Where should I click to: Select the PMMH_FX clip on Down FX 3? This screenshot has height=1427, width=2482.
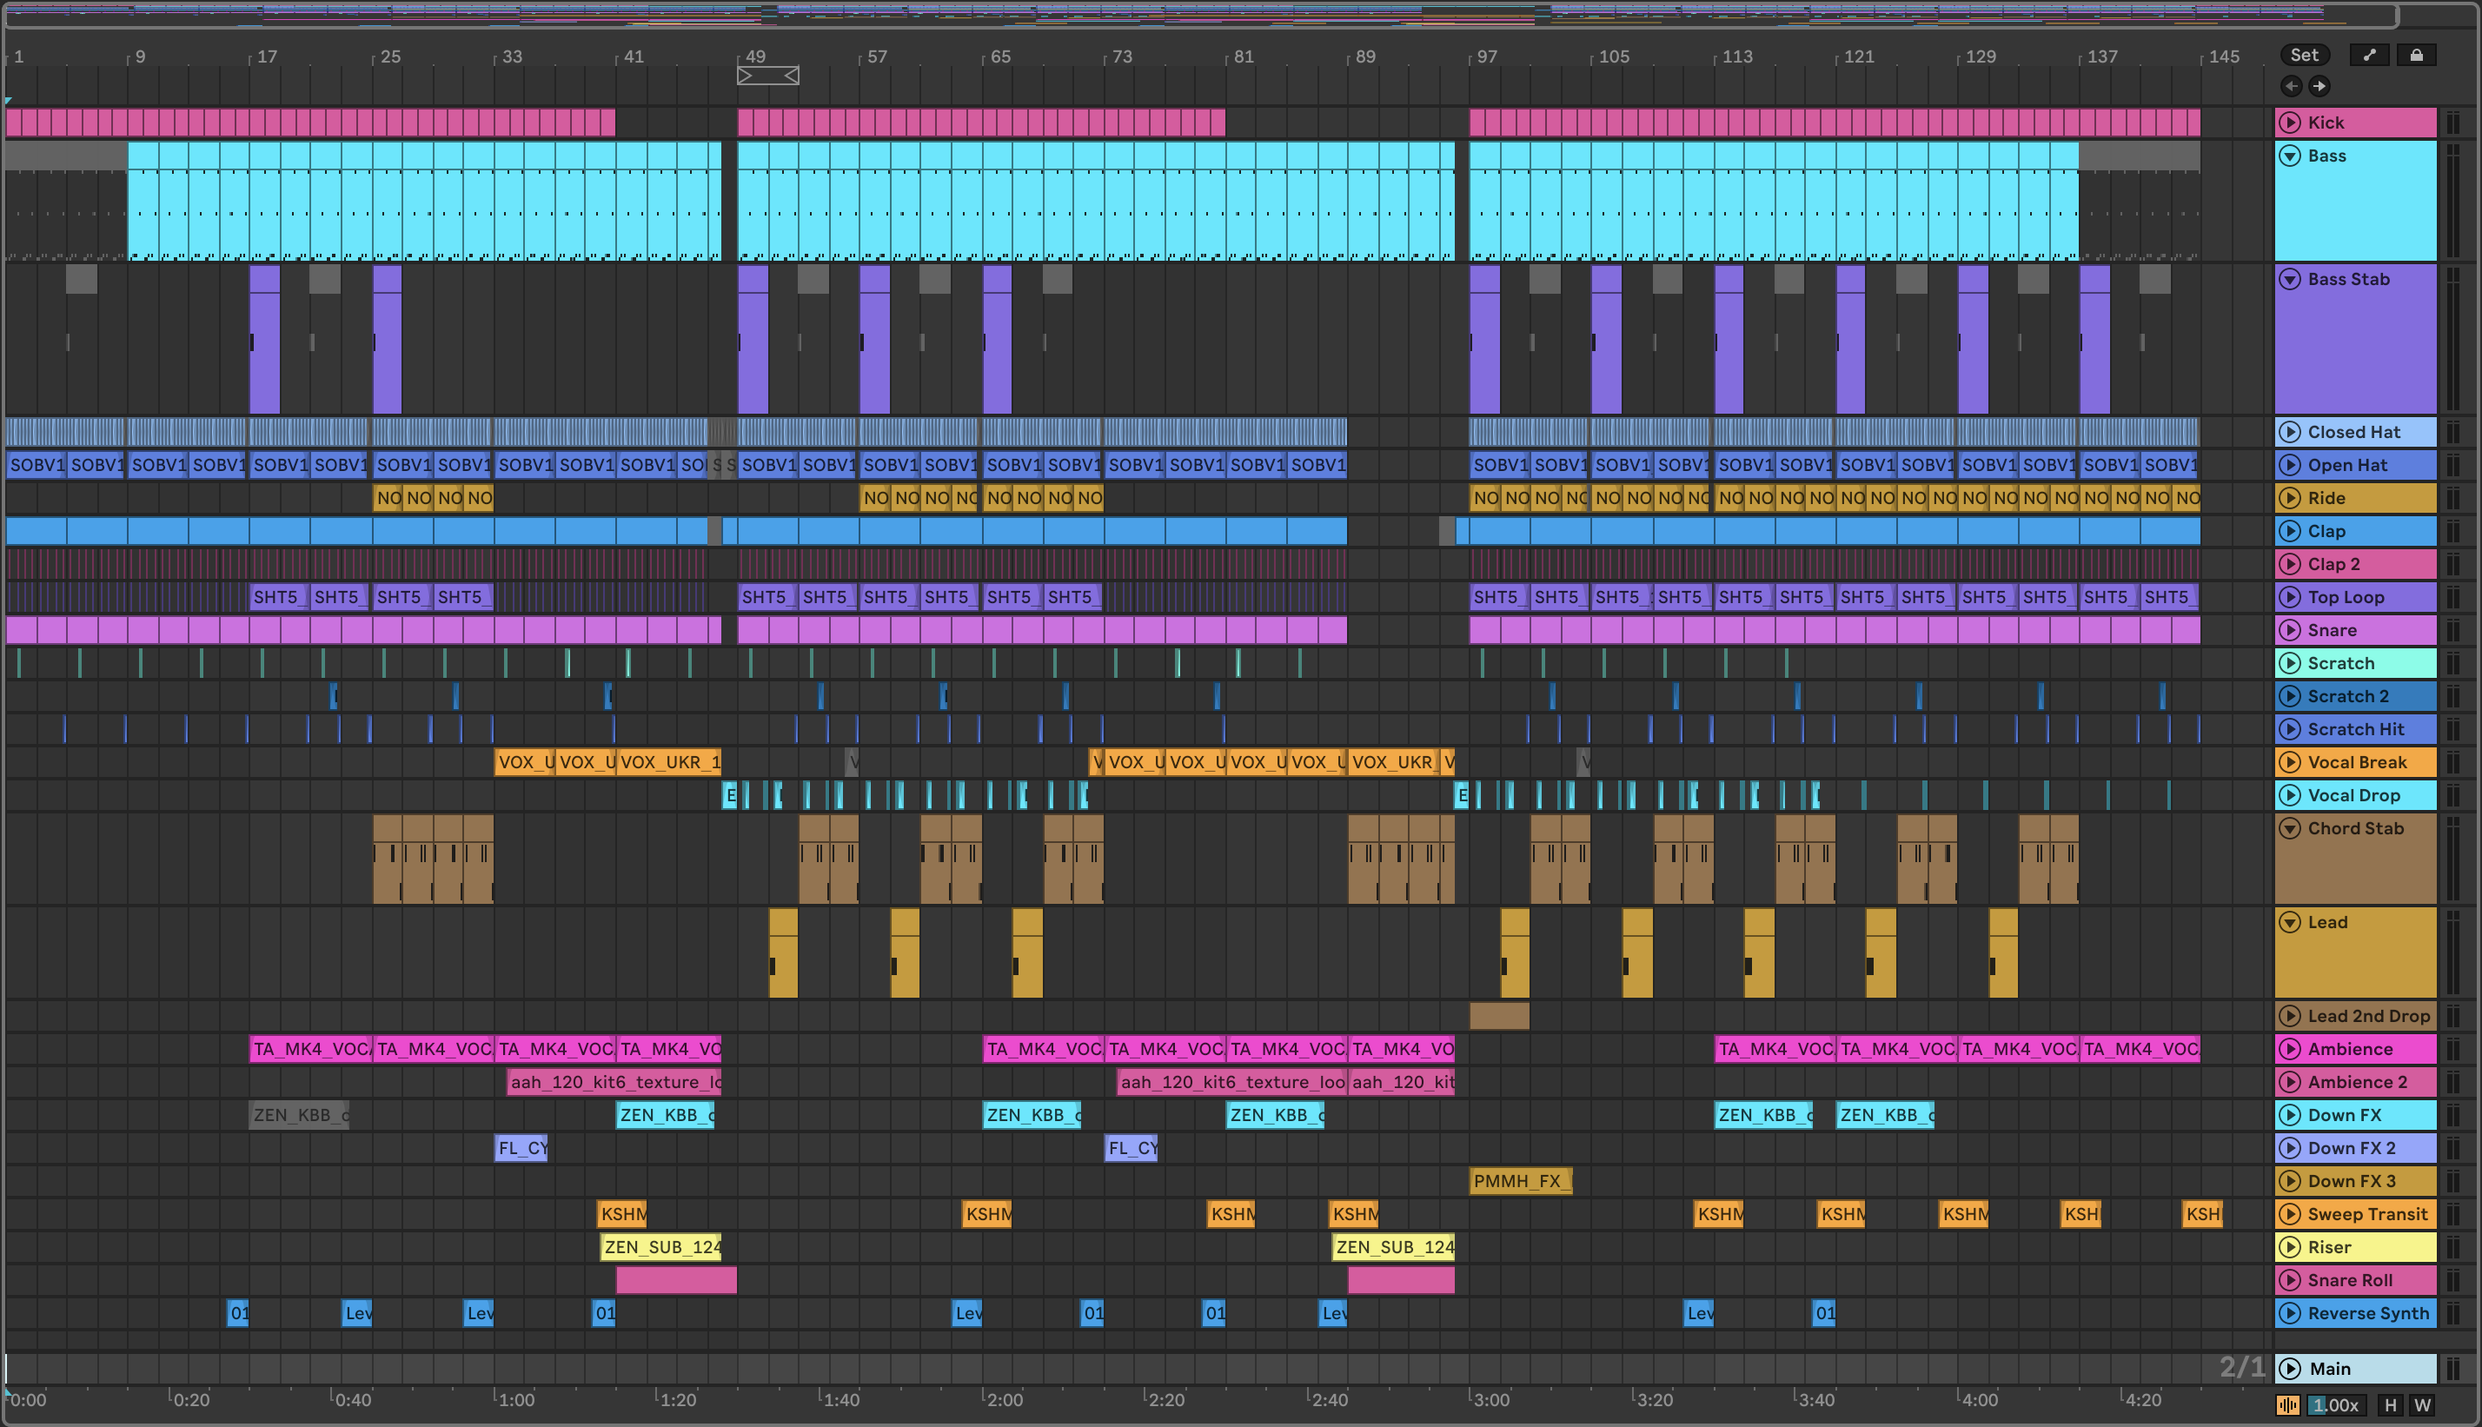[1520, 1181]
